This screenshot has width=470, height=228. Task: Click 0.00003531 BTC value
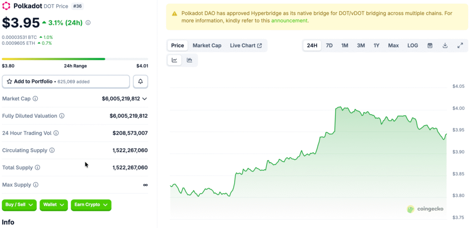[19, 38]
